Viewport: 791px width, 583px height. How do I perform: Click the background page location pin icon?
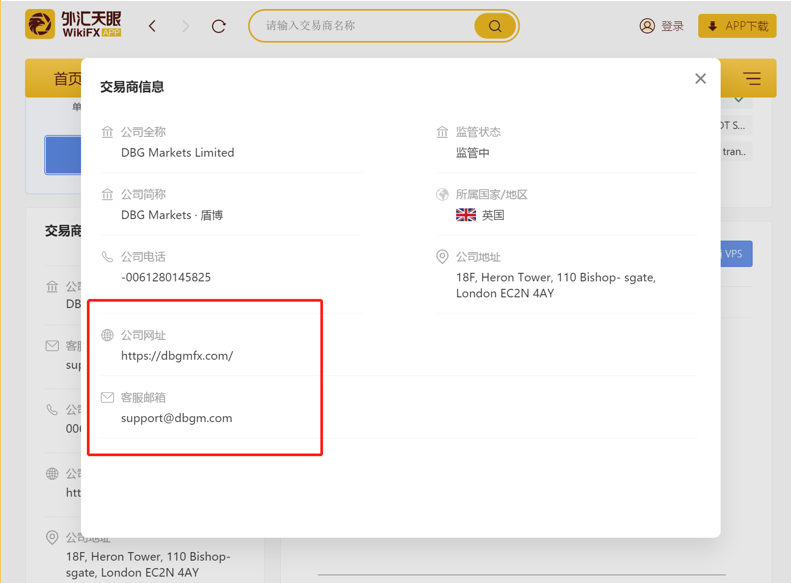click(52, 537)
